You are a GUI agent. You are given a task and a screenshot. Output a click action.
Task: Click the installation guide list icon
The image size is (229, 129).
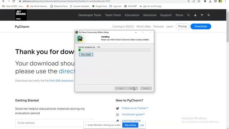(117, 115)
